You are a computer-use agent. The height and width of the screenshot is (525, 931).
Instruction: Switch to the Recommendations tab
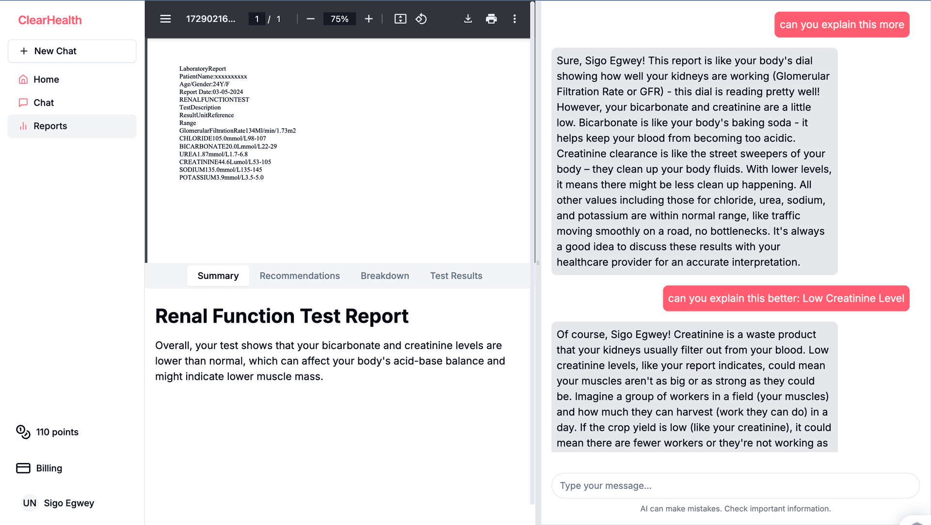point(300,276)
